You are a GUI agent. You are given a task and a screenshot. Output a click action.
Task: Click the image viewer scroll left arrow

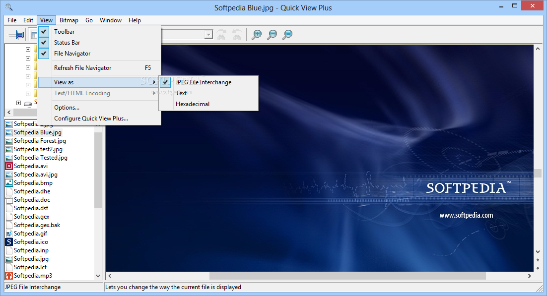[x=110, y=276]
